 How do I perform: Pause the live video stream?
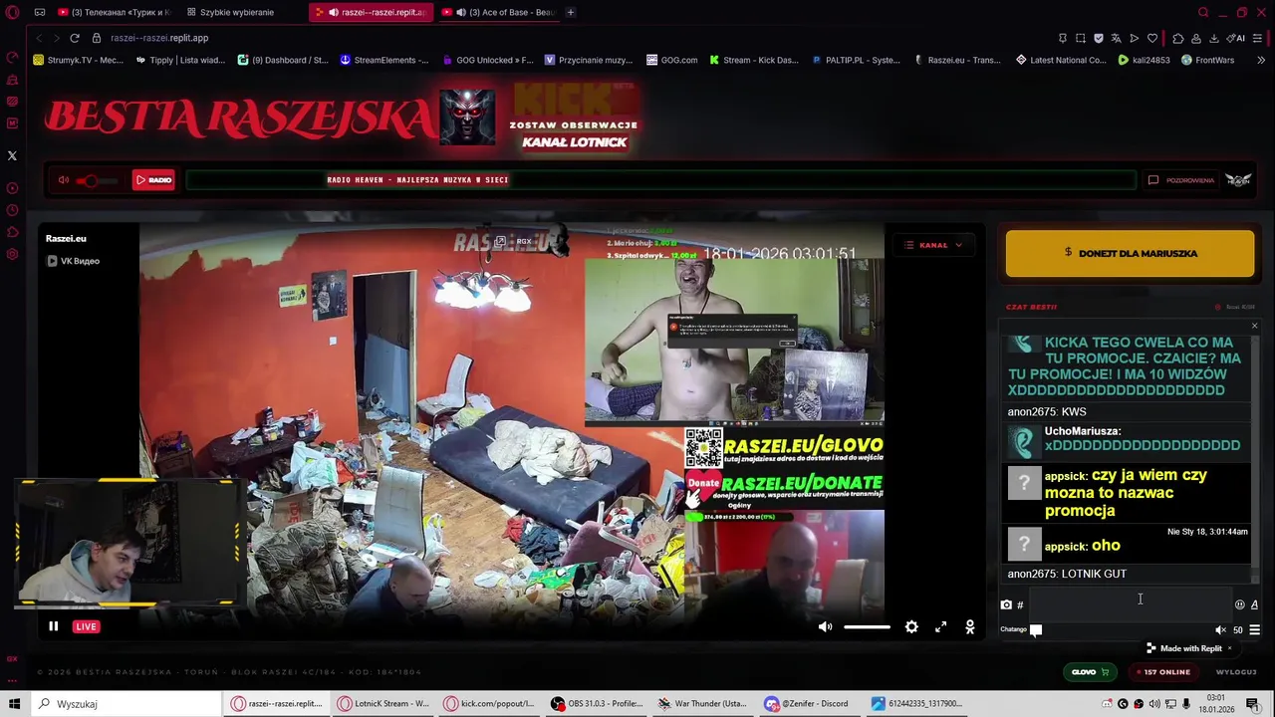[x=54, y=626]
